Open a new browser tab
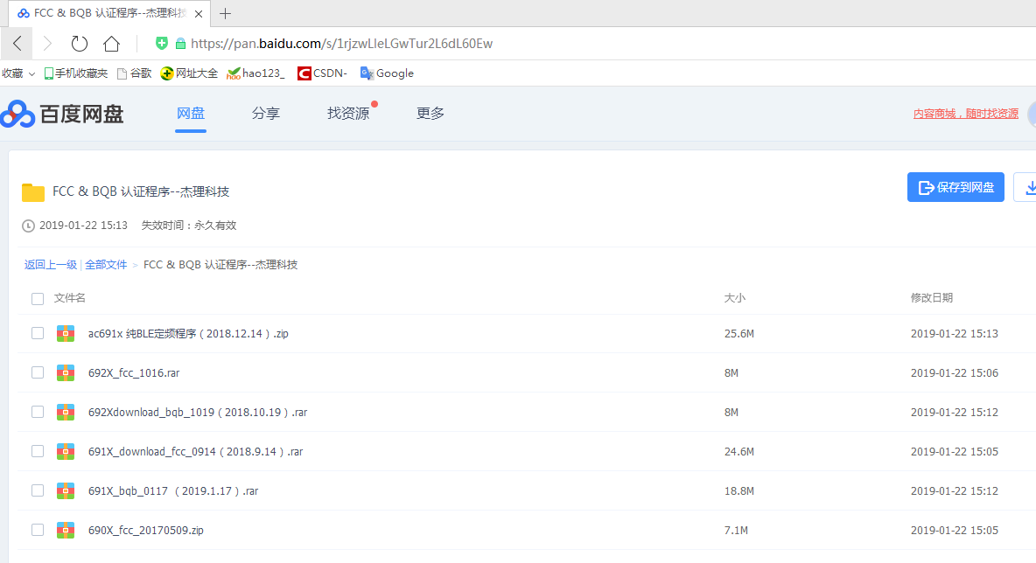This screenshot has width=1036, height=563. pyautogui.click(x=225, y=13)
